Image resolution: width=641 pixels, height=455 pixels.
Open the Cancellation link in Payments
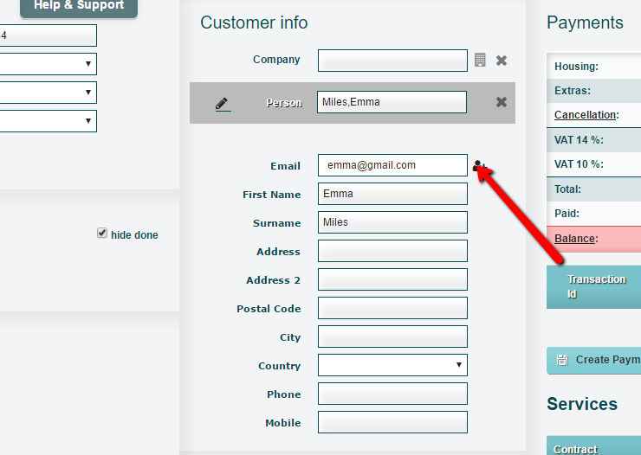pos(585,115)
